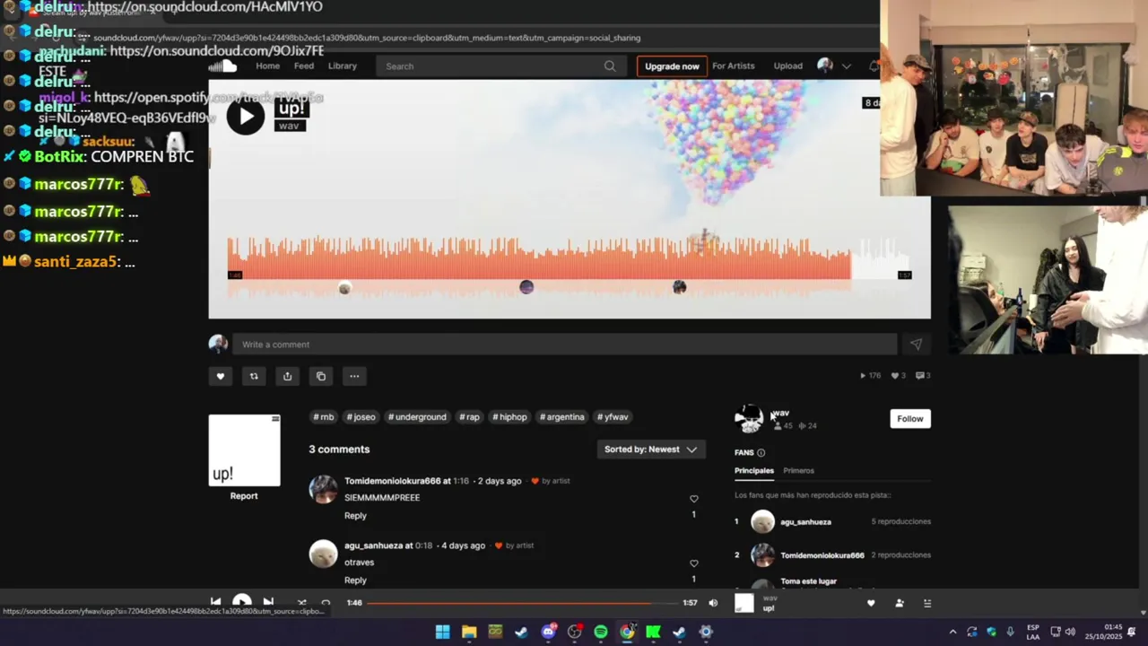
Task: Open commenter Tomidemoniolokura666's profile name
Action: (x=392, y=481)
